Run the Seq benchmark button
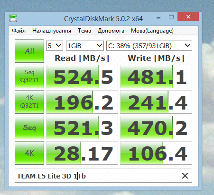 point(29,127)
